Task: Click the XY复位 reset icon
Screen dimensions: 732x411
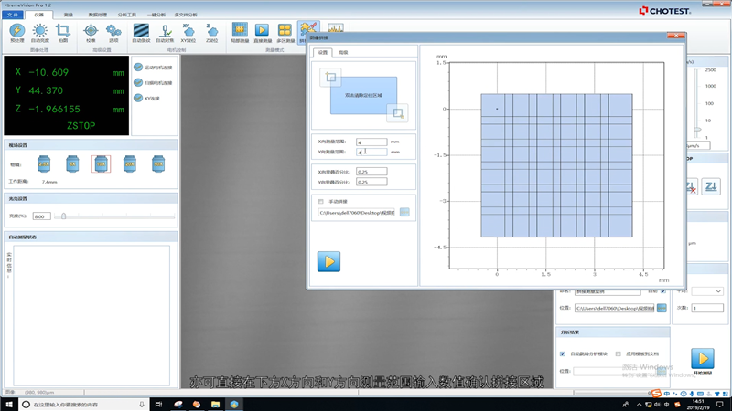Action: point(189,31)
